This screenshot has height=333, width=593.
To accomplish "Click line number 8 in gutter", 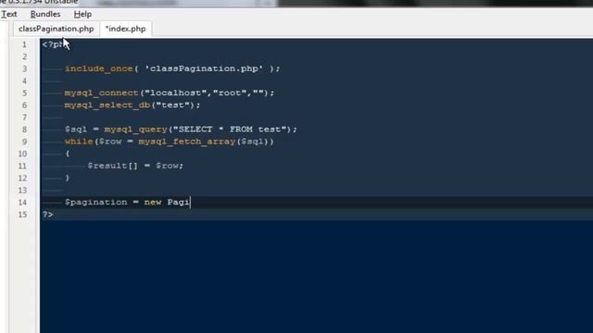I will pos(24,129).
